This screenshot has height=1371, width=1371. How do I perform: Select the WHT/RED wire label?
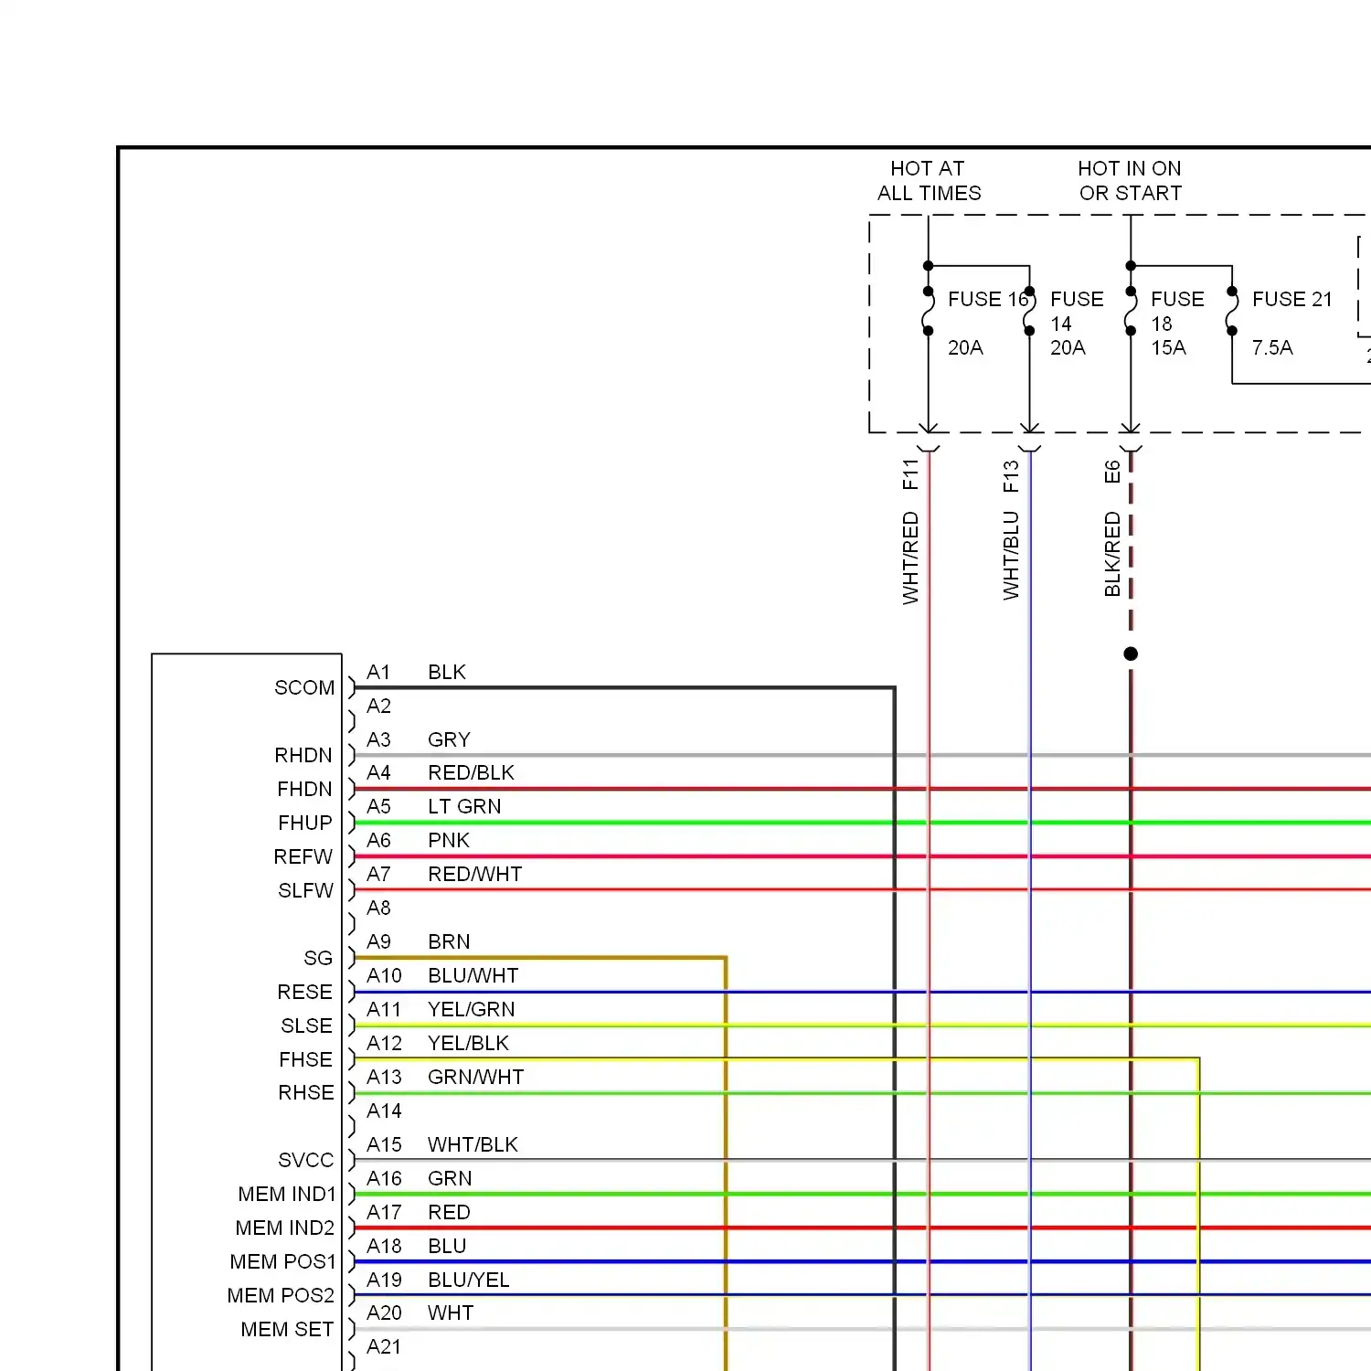pyautogui.click(x=910, y=558)
